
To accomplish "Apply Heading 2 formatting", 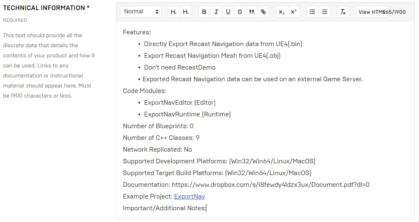I will coord(185,12).
